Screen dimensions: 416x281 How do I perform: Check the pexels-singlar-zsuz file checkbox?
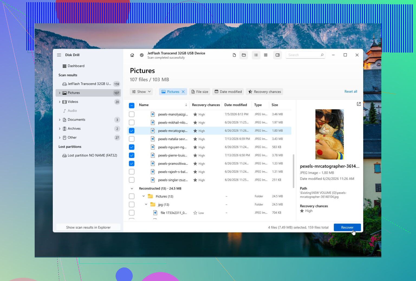pyautogui.click(x=132, y=180)
